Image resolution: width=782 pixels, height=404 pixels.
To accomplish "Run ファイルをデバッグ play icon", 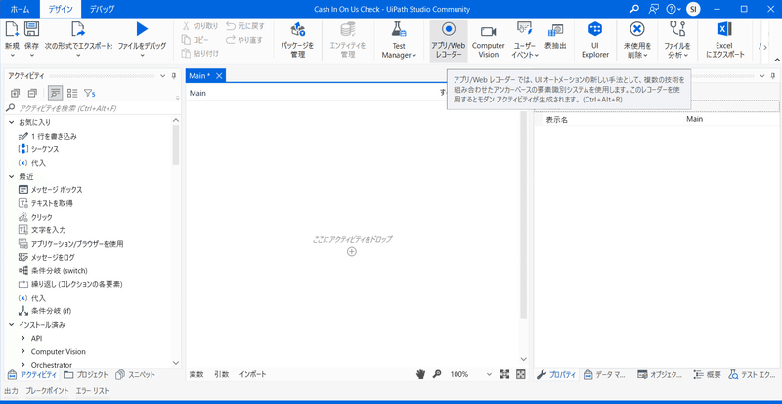I will pyautogui.click(x=142, y=29).
